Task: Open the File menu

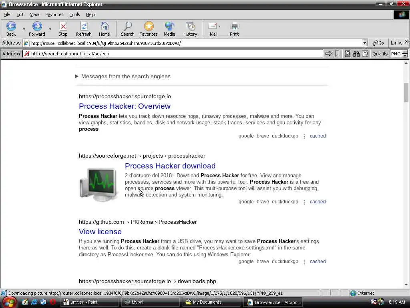Action: [x=7, y=15]
